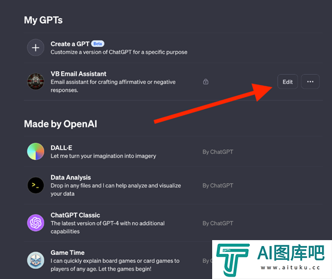Viewport: 332px width, 279px height.
Task: Click the Beta badge next to Create a GPT
Action: point(98,44)
